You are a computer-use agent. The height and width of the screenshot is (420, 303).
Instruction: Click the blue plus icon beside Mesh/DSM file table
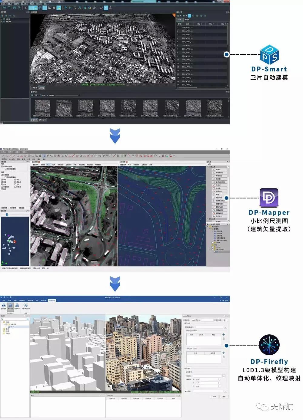pyautogui.click(x=224, y=334)
